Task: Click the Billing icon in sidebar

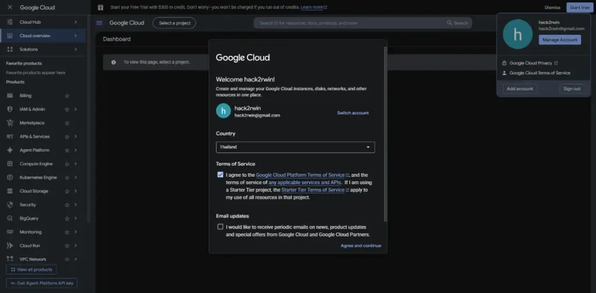Action: tap(10, 96)
